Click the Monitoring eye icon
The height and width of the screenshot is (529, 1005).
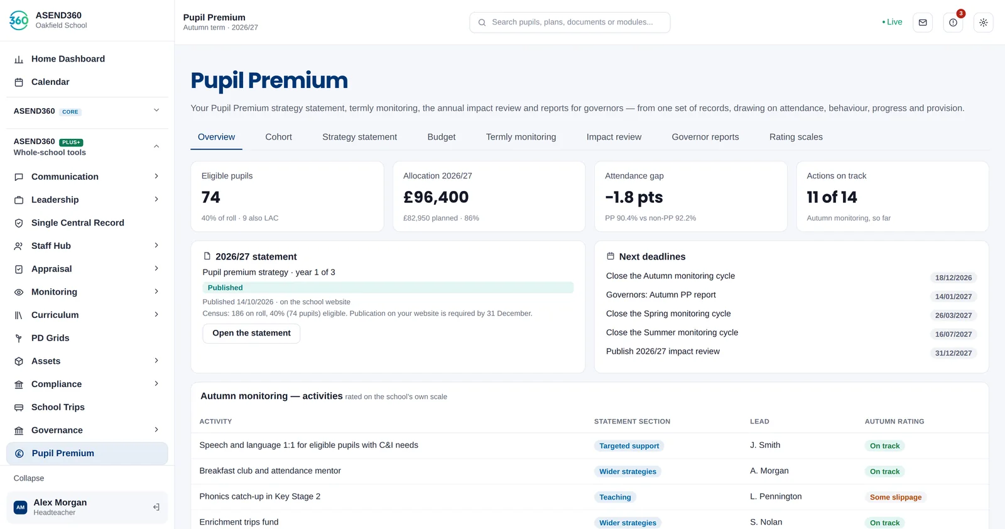tap(19, 292)
